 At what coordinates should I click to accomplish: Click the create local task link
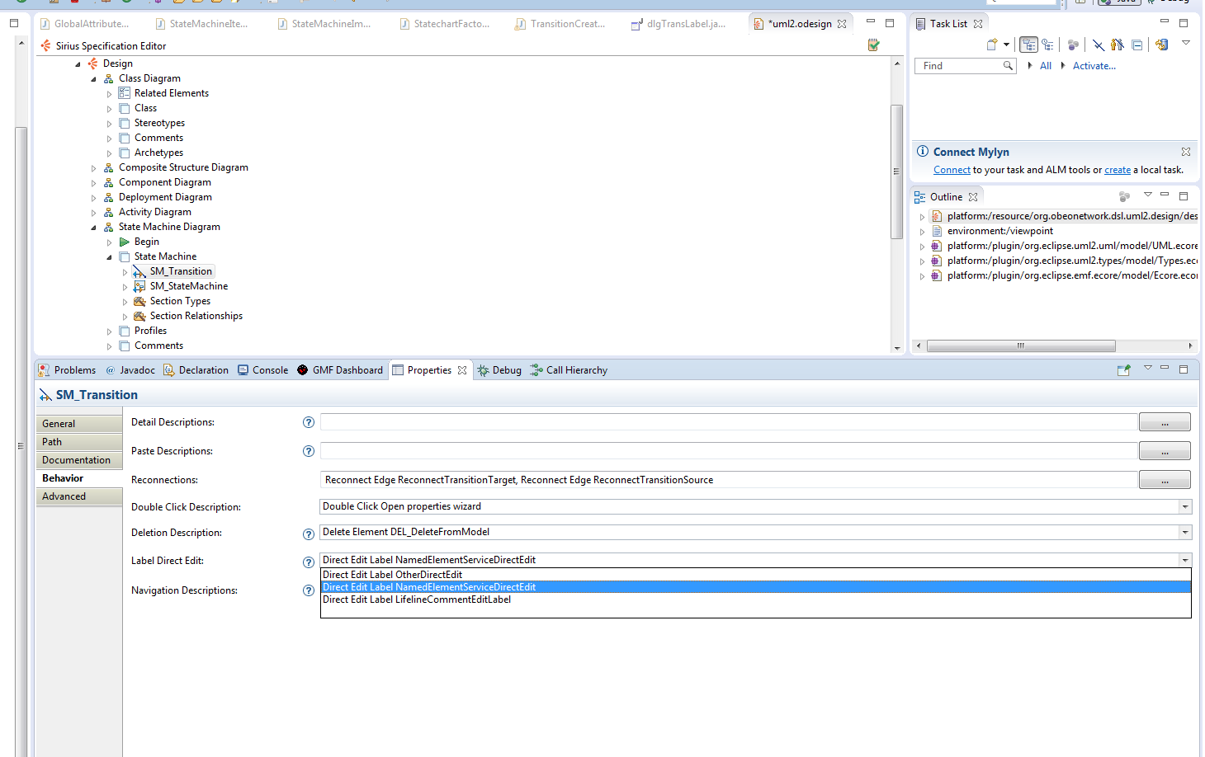coord(1118,170)
